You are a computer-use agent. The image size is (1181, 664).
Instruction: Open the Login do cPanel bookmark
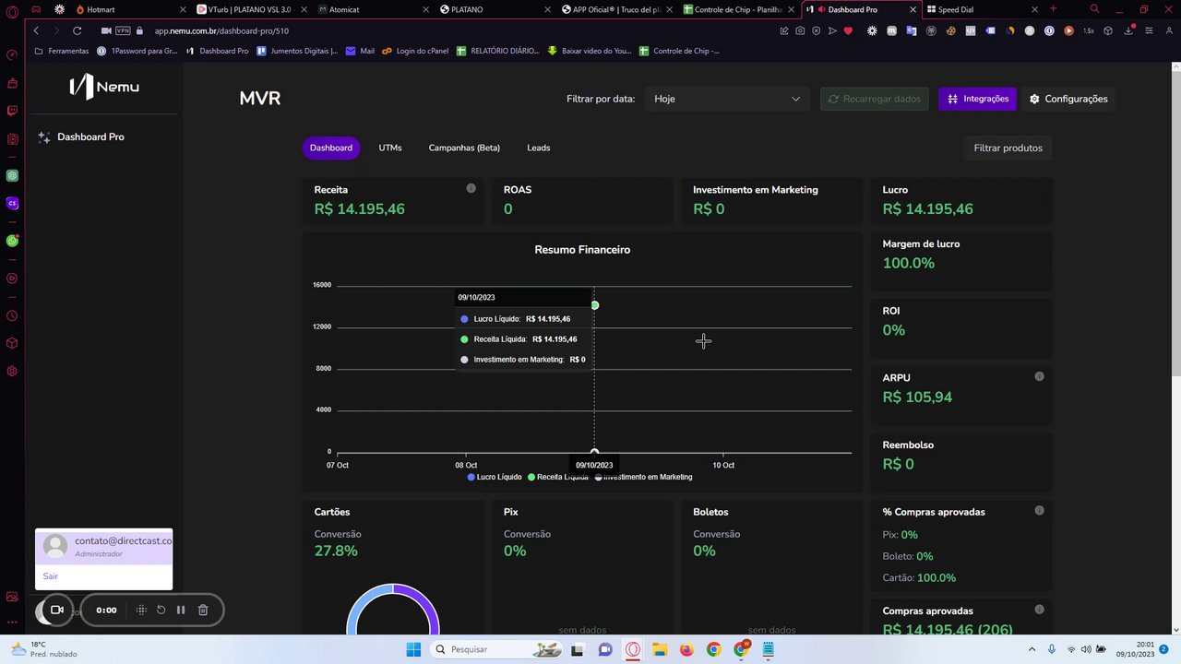pyautogui.click(x=415, y=51)
